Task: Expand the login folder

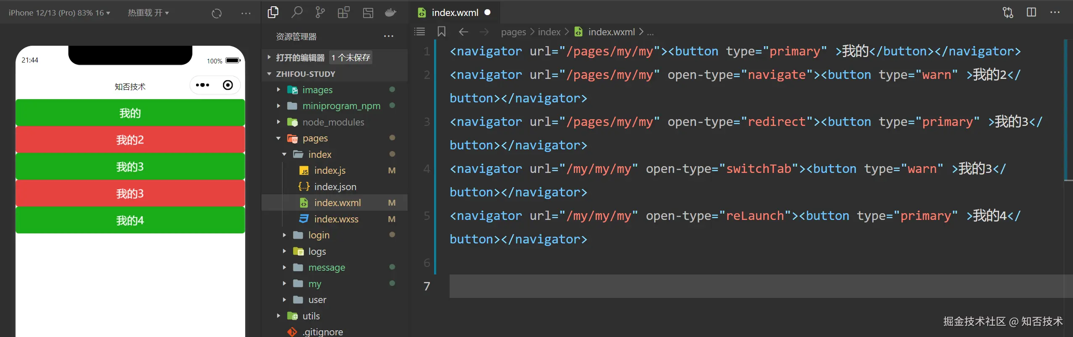Action: (x=319, y=235)
